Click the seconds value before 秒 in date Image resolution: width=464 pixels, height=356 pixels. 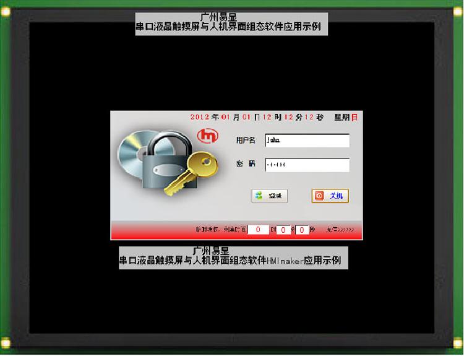(x=309, y=117)
